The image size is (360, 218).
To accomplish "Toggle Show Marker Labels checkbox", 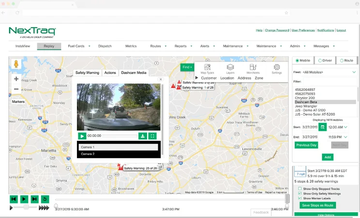I will [x=300, y=198].
